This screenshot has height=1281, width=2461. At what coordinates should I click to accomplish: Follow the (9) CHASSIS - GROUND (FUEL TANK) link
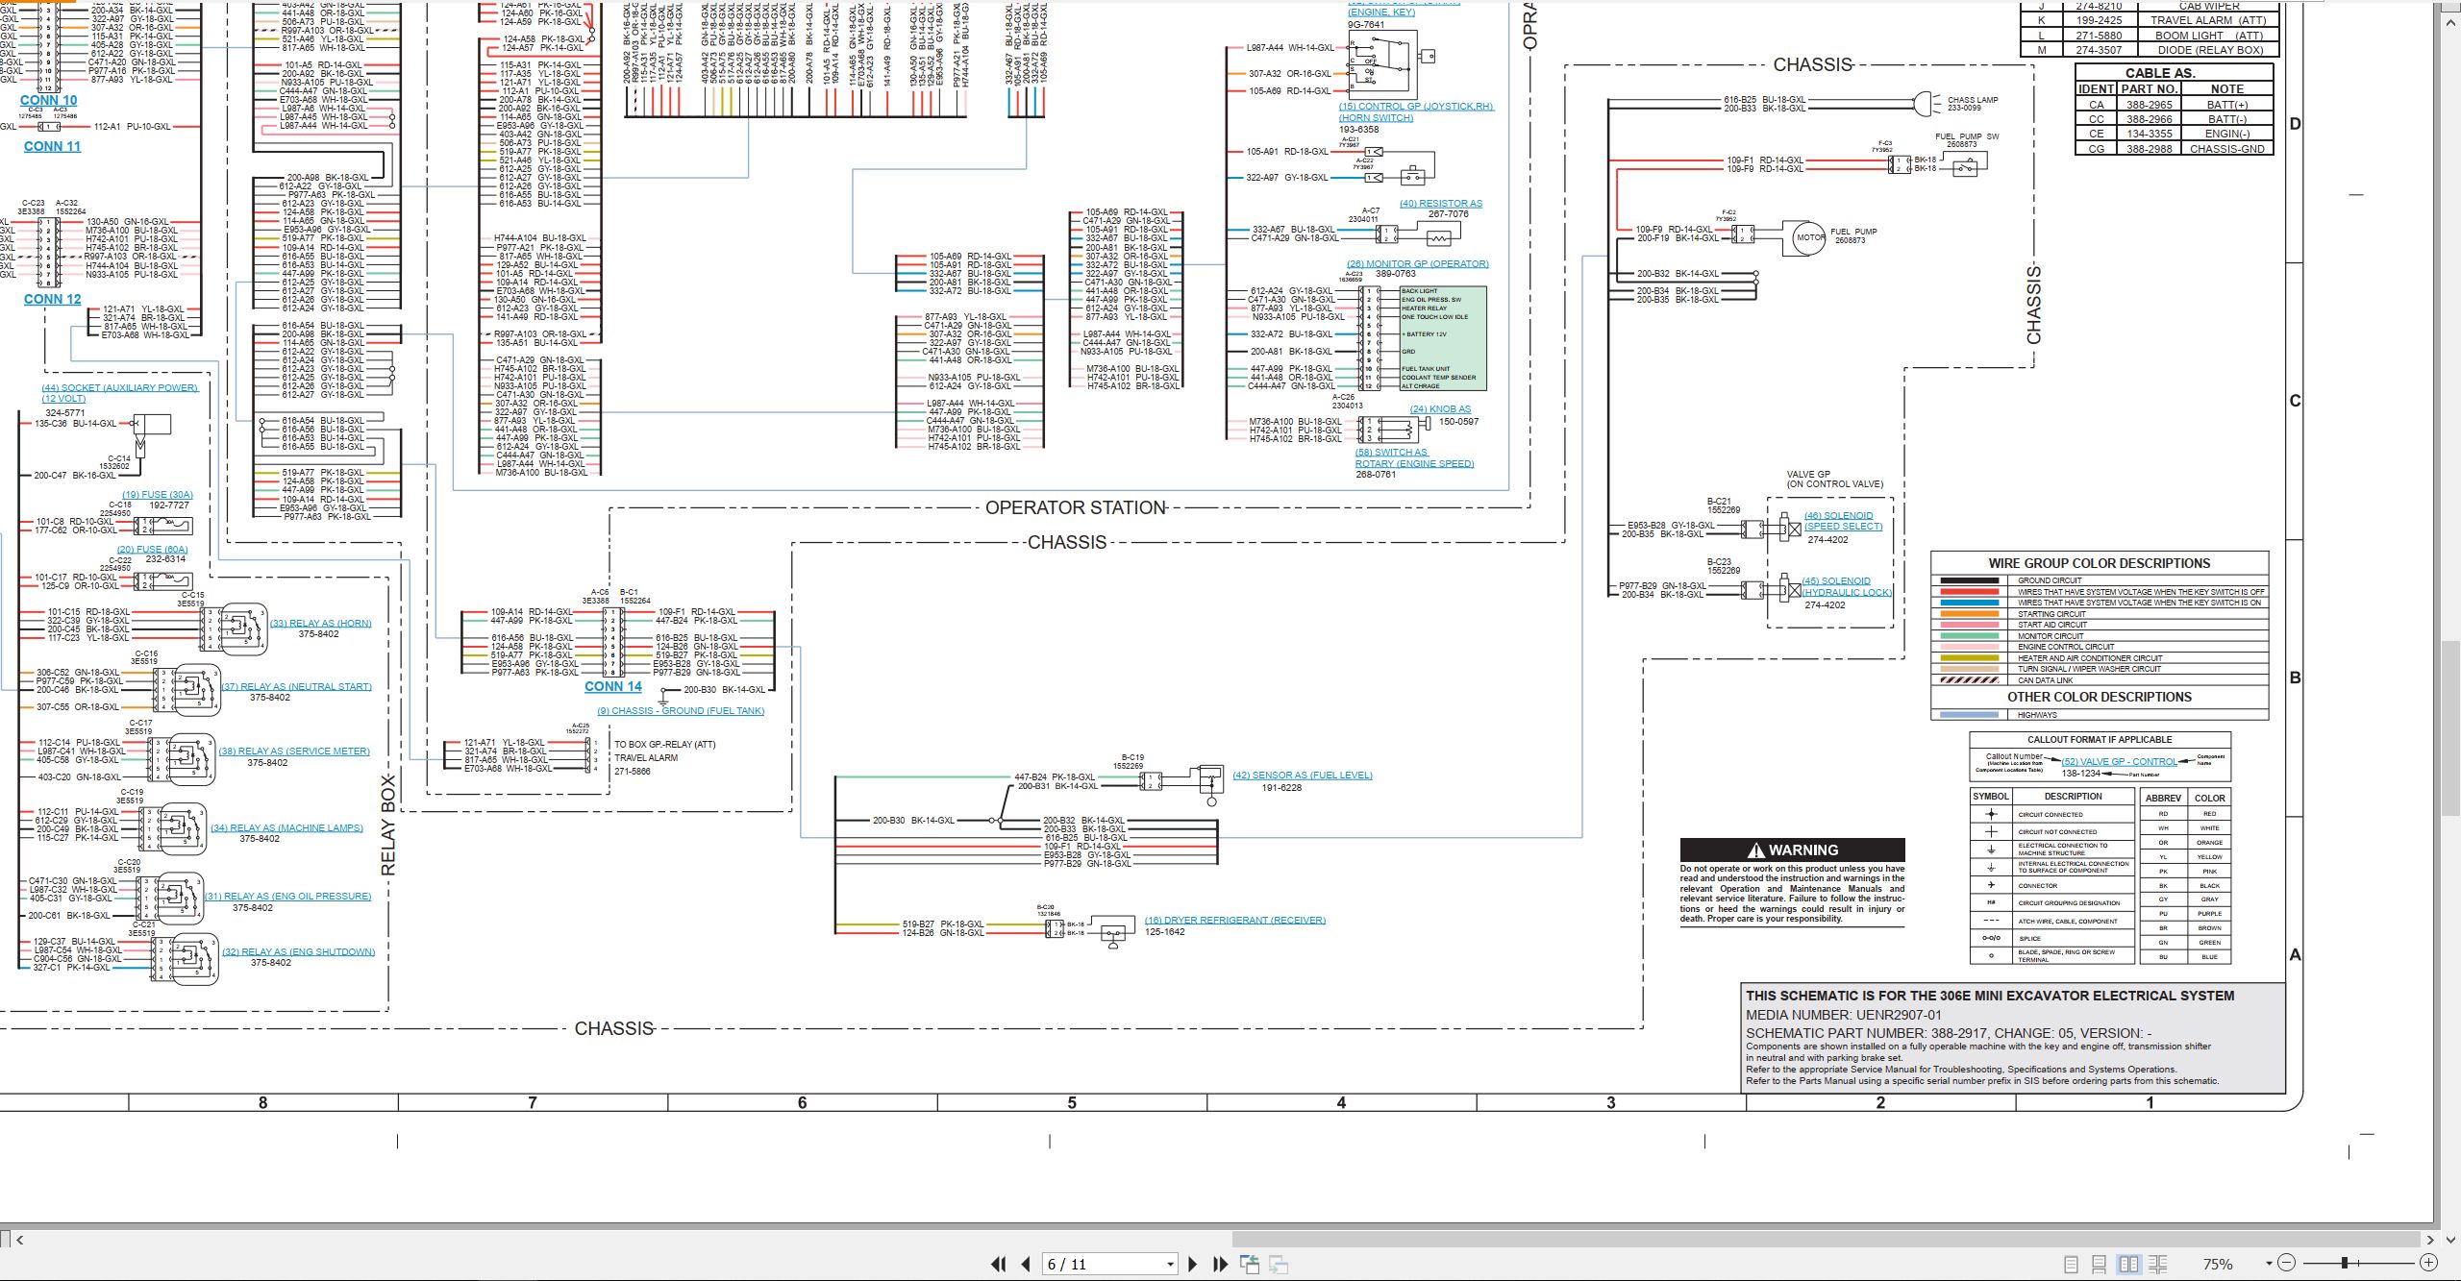coord(681,711)
